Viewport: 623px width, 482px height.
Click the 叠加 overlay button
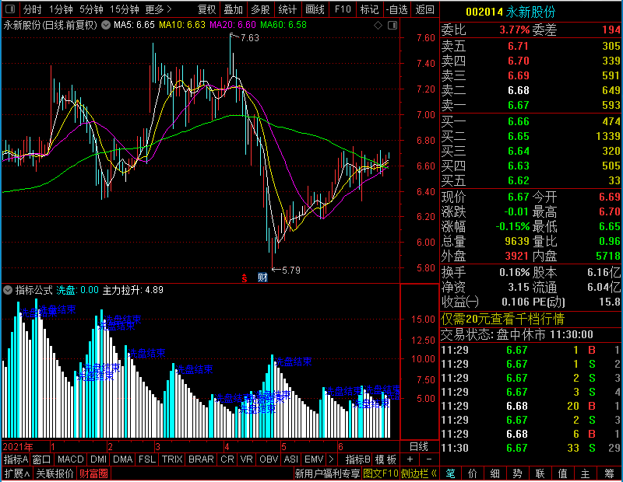(x=233, y=9)
